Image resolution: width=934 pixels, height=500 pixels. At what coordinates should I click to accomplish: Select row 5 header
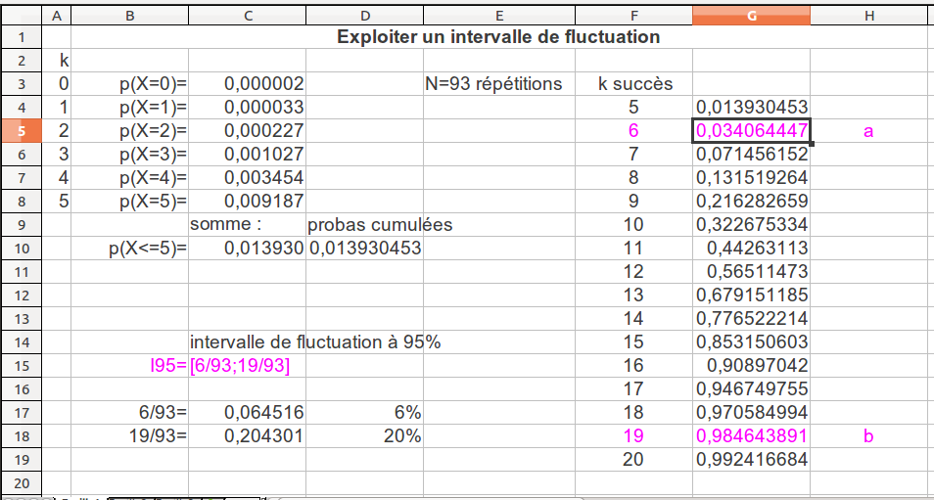tap(20, 131)
